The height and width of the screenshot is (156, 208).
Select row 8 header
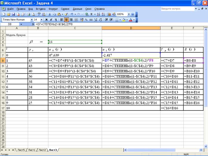click(x=3, y=60)
